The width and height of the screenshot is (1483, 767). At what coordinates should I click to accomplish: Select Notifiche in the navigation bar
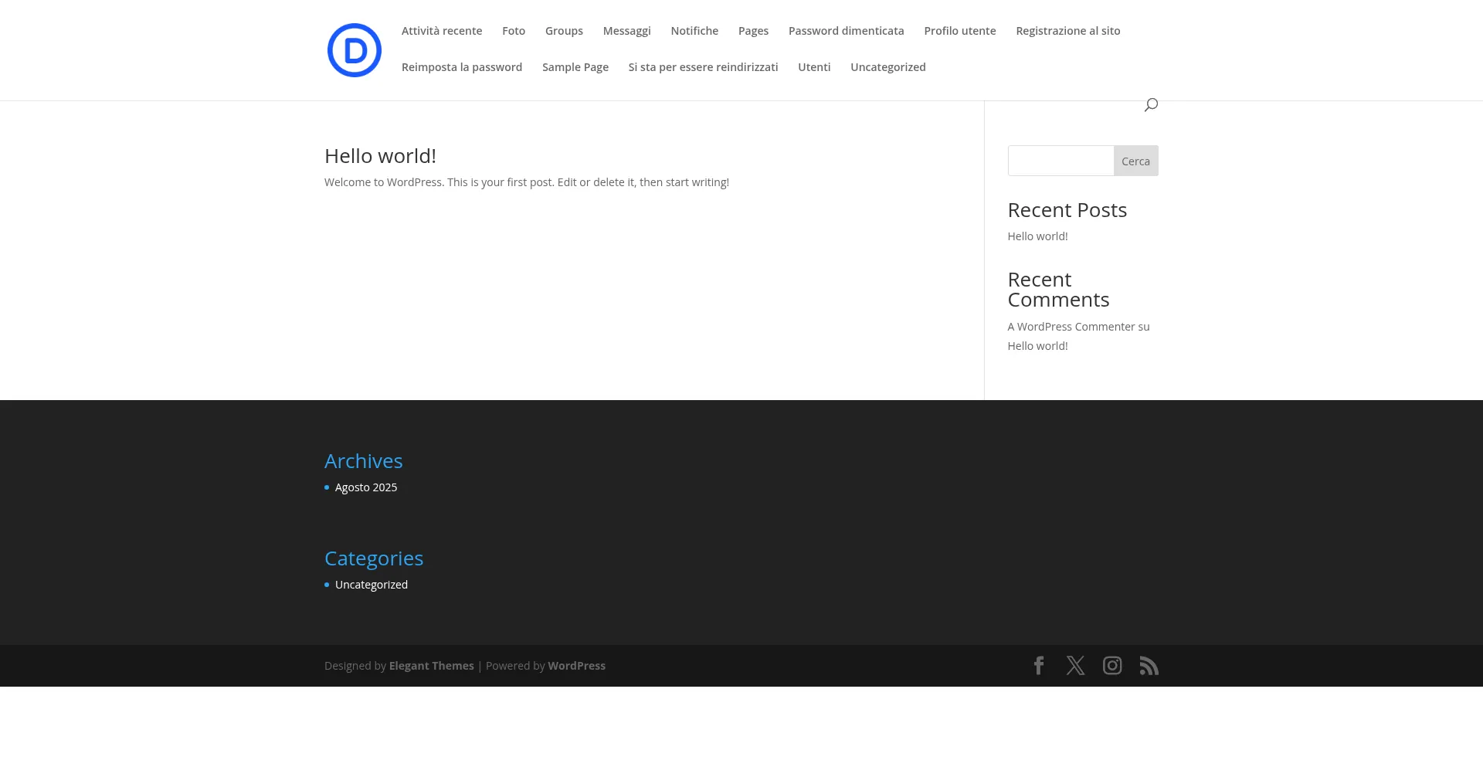click(694, 31)
